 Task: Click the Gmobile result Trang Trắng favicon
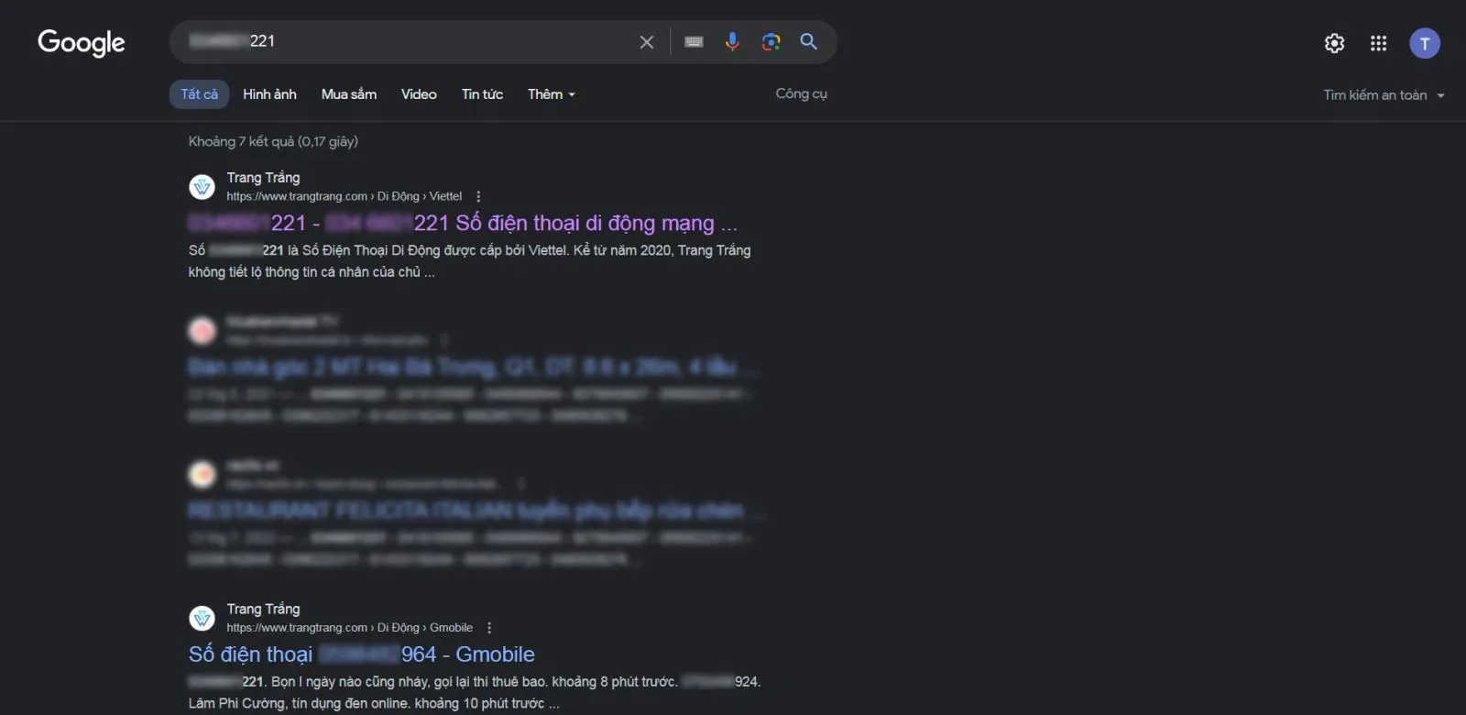[202, 618]
